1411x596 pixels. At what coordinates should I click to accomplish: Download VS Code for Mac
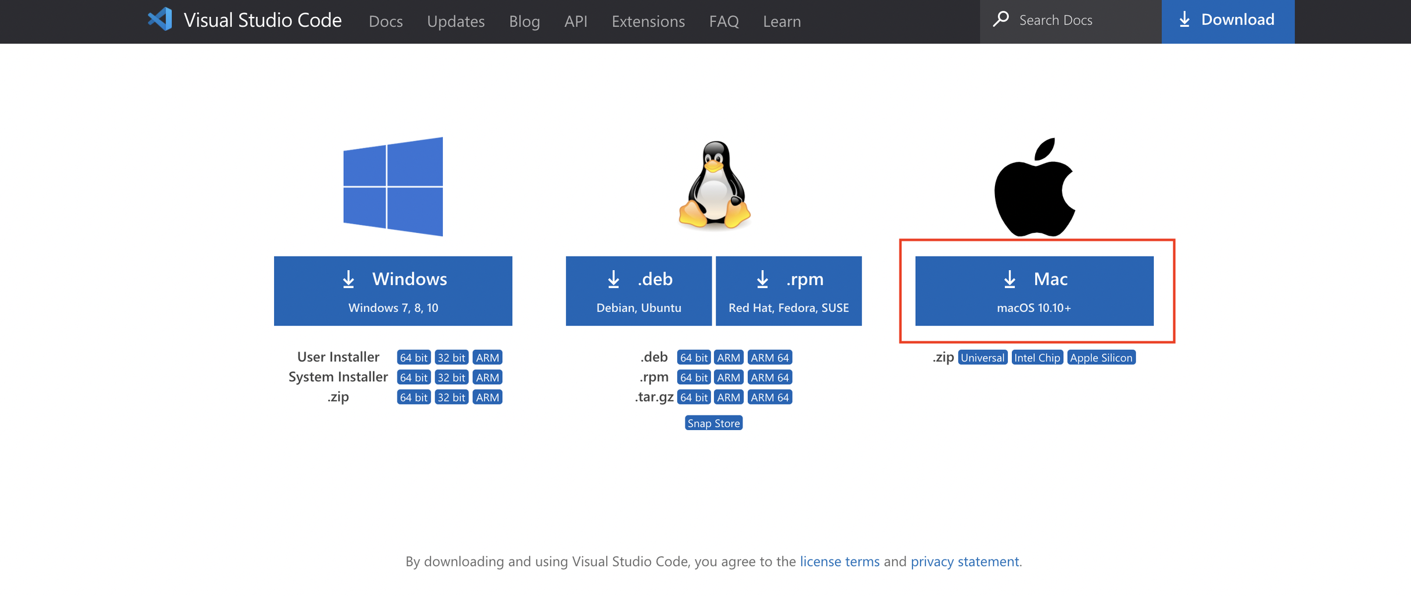click(1035, 290)
